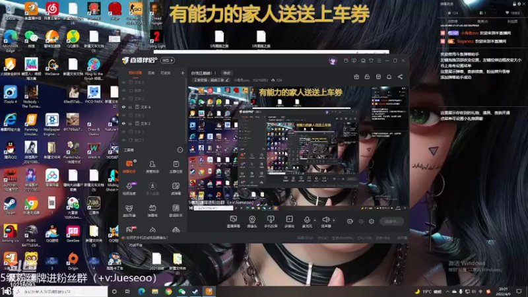Open Origin desktop shortcut
The height and width of the screenshot is (297, 528).
73,261
